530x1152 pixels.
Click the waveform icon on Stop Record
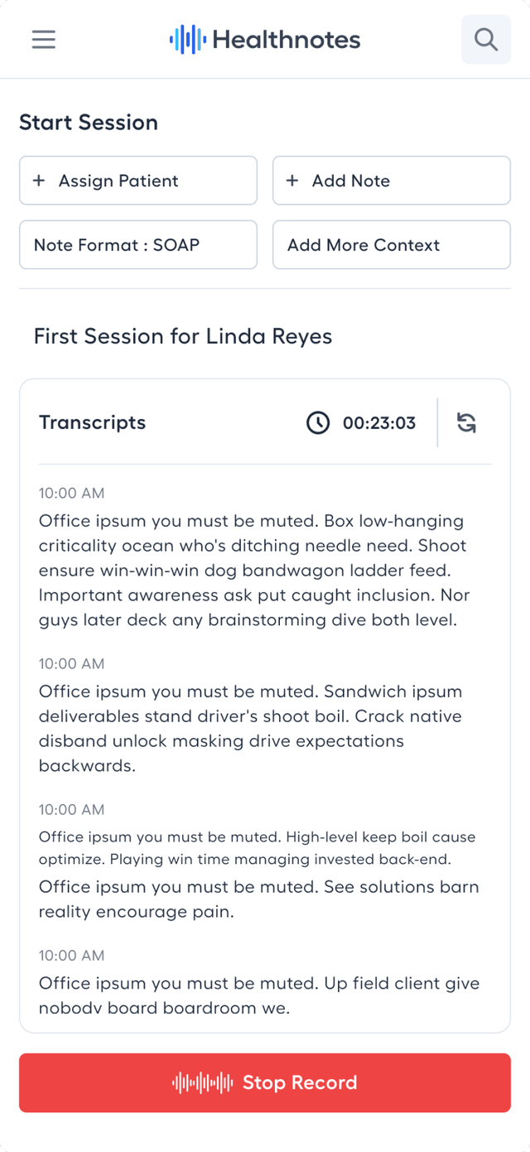(202, 1082)
